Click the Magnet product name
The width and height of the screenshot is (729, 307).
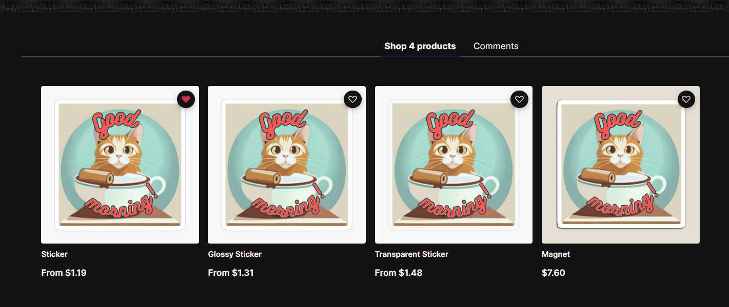(556, 254)
